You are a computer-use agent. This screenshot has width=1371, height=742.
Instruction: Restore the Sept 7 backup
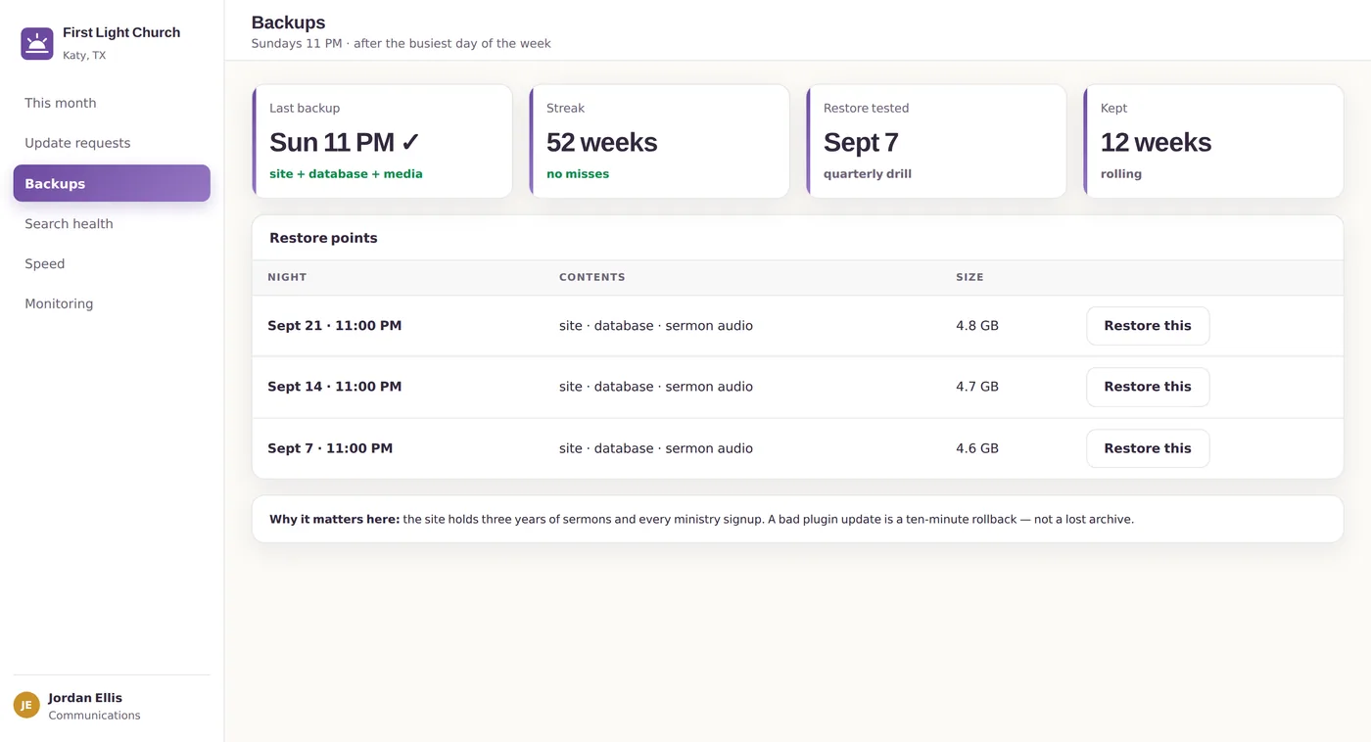tap(1148, 448)
